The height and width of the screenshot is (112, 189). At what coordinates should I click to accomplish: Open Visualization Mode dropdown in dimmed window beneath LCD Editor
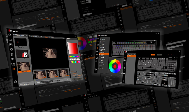pos(48,90)
